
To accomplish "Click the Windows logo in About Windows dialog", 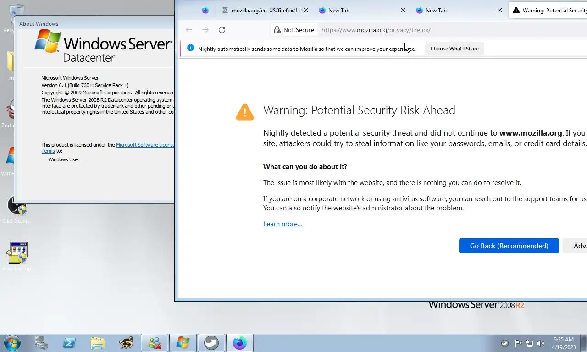I will click(x=48, y=41).
